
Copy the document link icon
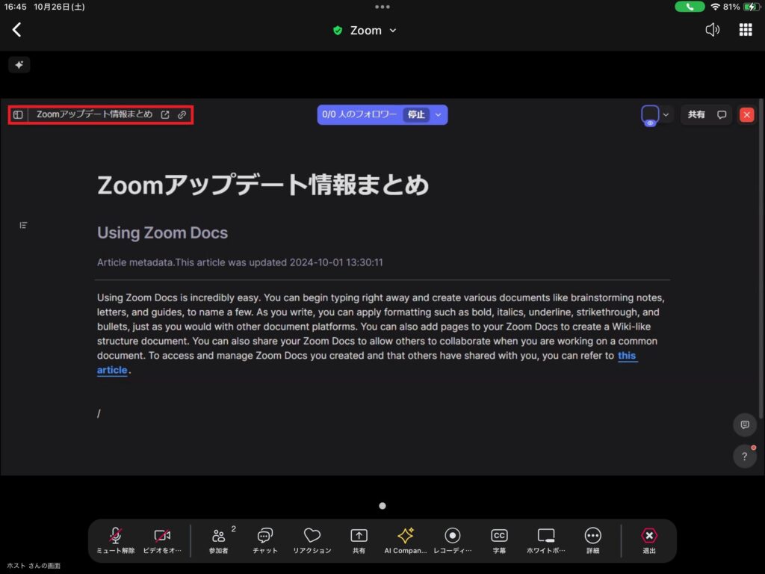pos(182,115)
